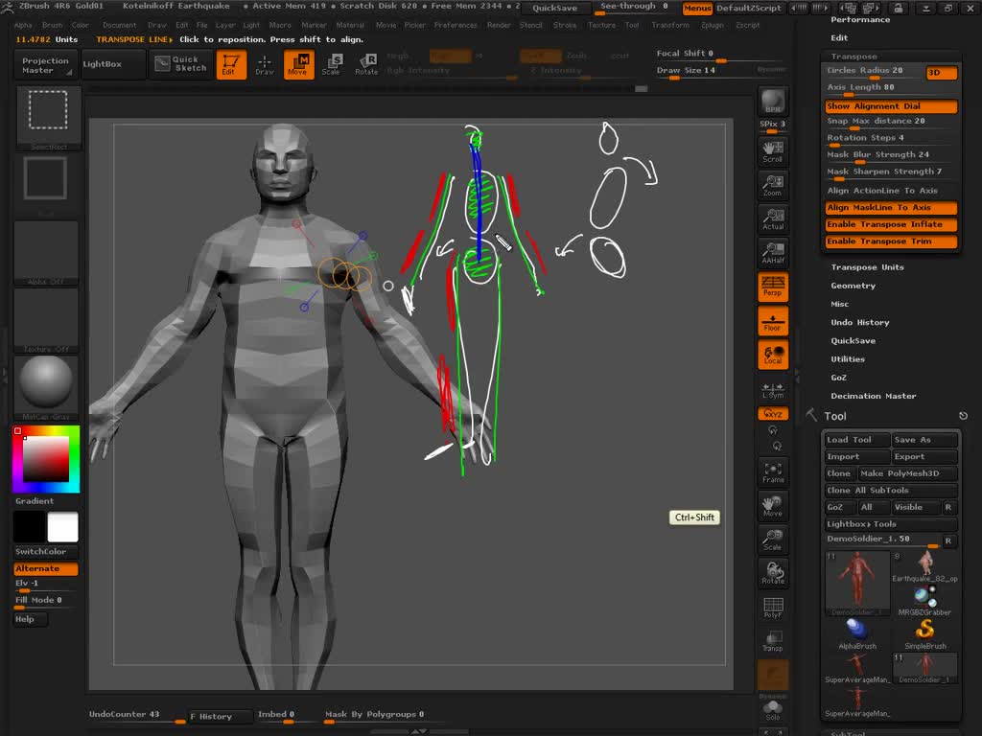The image size is (982, 736).
Task: Click the QuickSave button in title bar
Action: tap(555, 8)
